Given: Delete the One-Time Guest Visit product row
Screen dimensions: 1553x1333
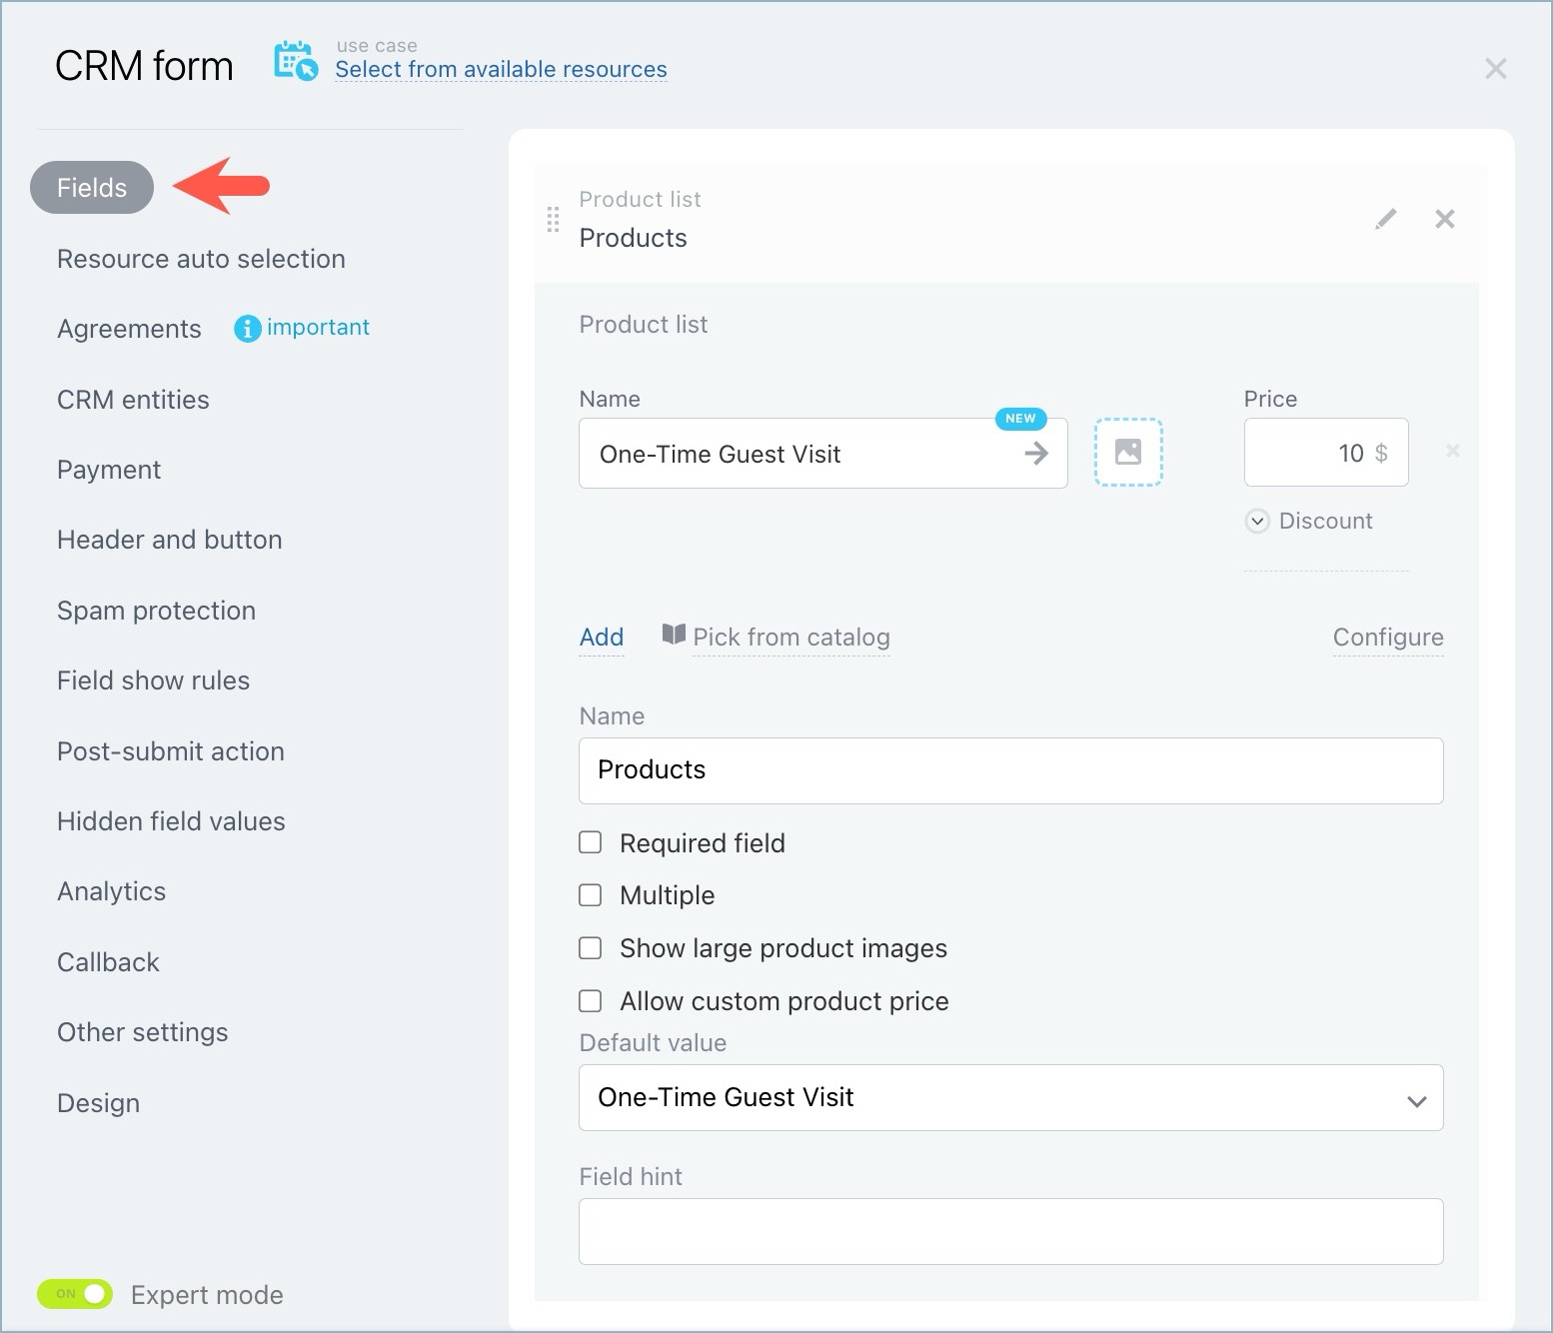Looking at the screenshot, I should coord(1452,451).
